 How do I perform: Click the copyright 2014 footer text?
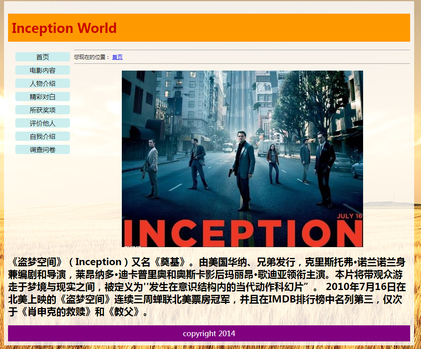[x=209, y=333]
